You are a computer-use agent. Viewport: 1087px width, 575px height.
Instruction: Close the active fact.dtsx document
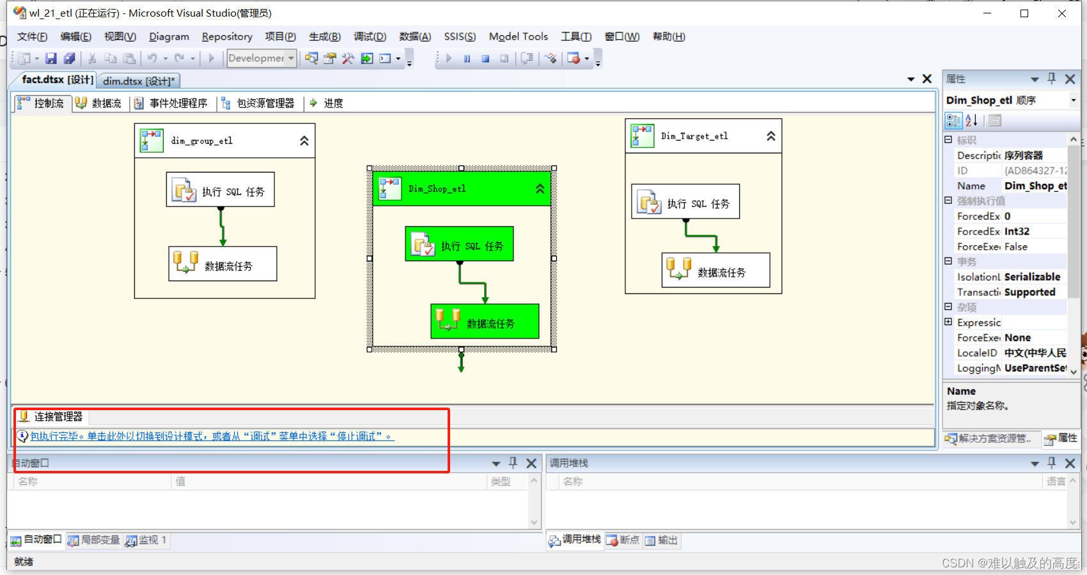point(927,79)
